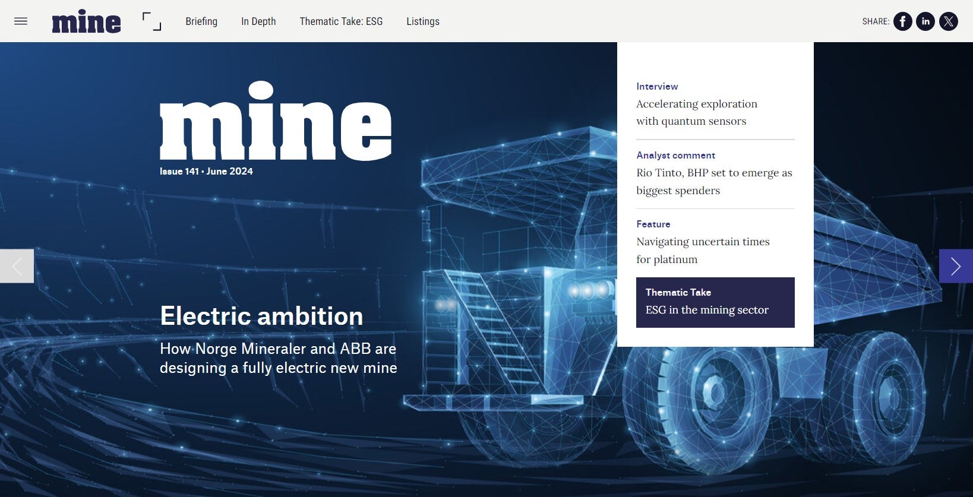Click the SHARE: label
Image resolution: width=973 pixels, height=497 pixels.
pos(876,21)
